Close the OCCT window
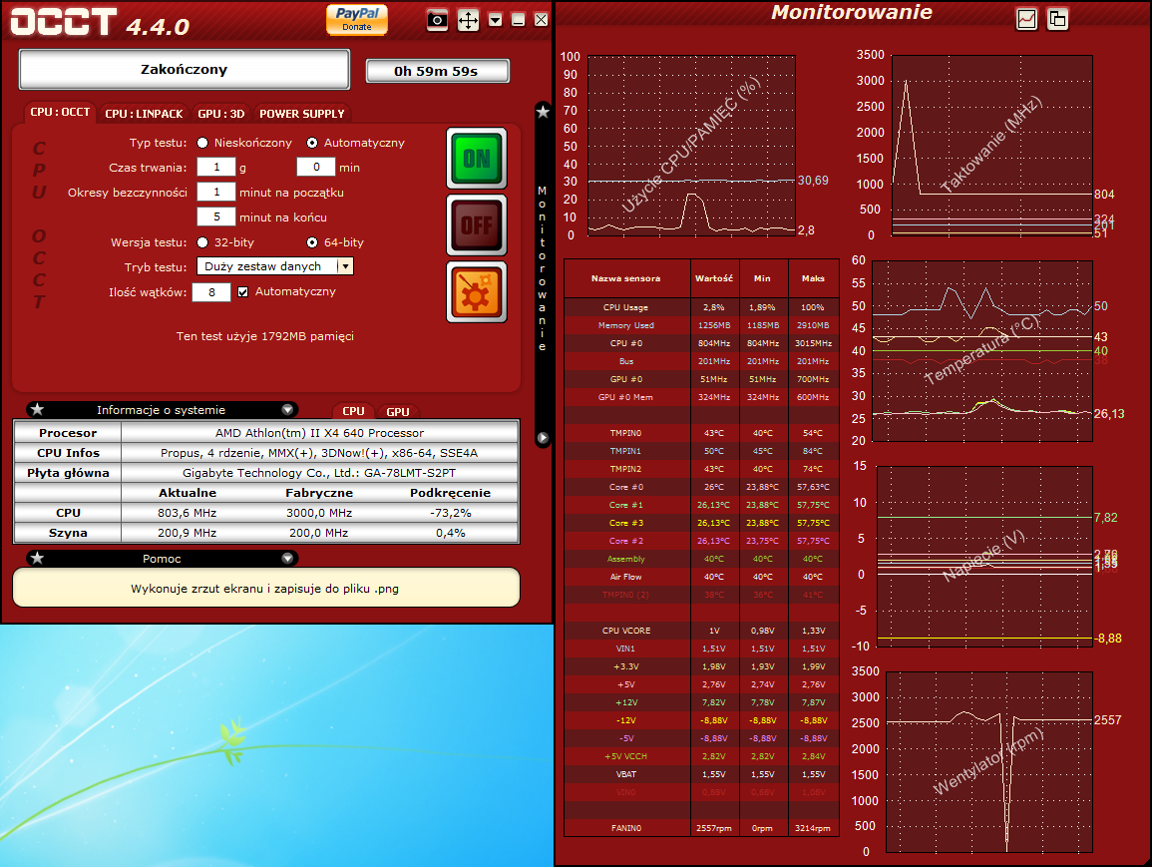The image size is (1152, 867). point(541,20)
